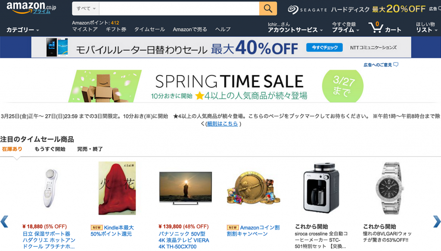Viewport: 441px width, 251px height.
Task: Click into the search text field
Action: [179, 9]
